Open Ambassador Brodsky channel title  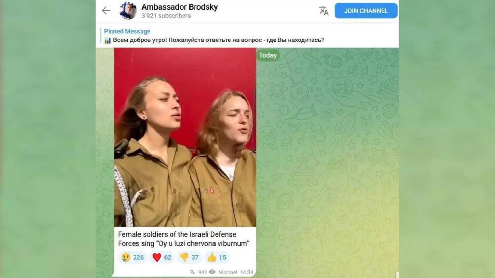179,7
